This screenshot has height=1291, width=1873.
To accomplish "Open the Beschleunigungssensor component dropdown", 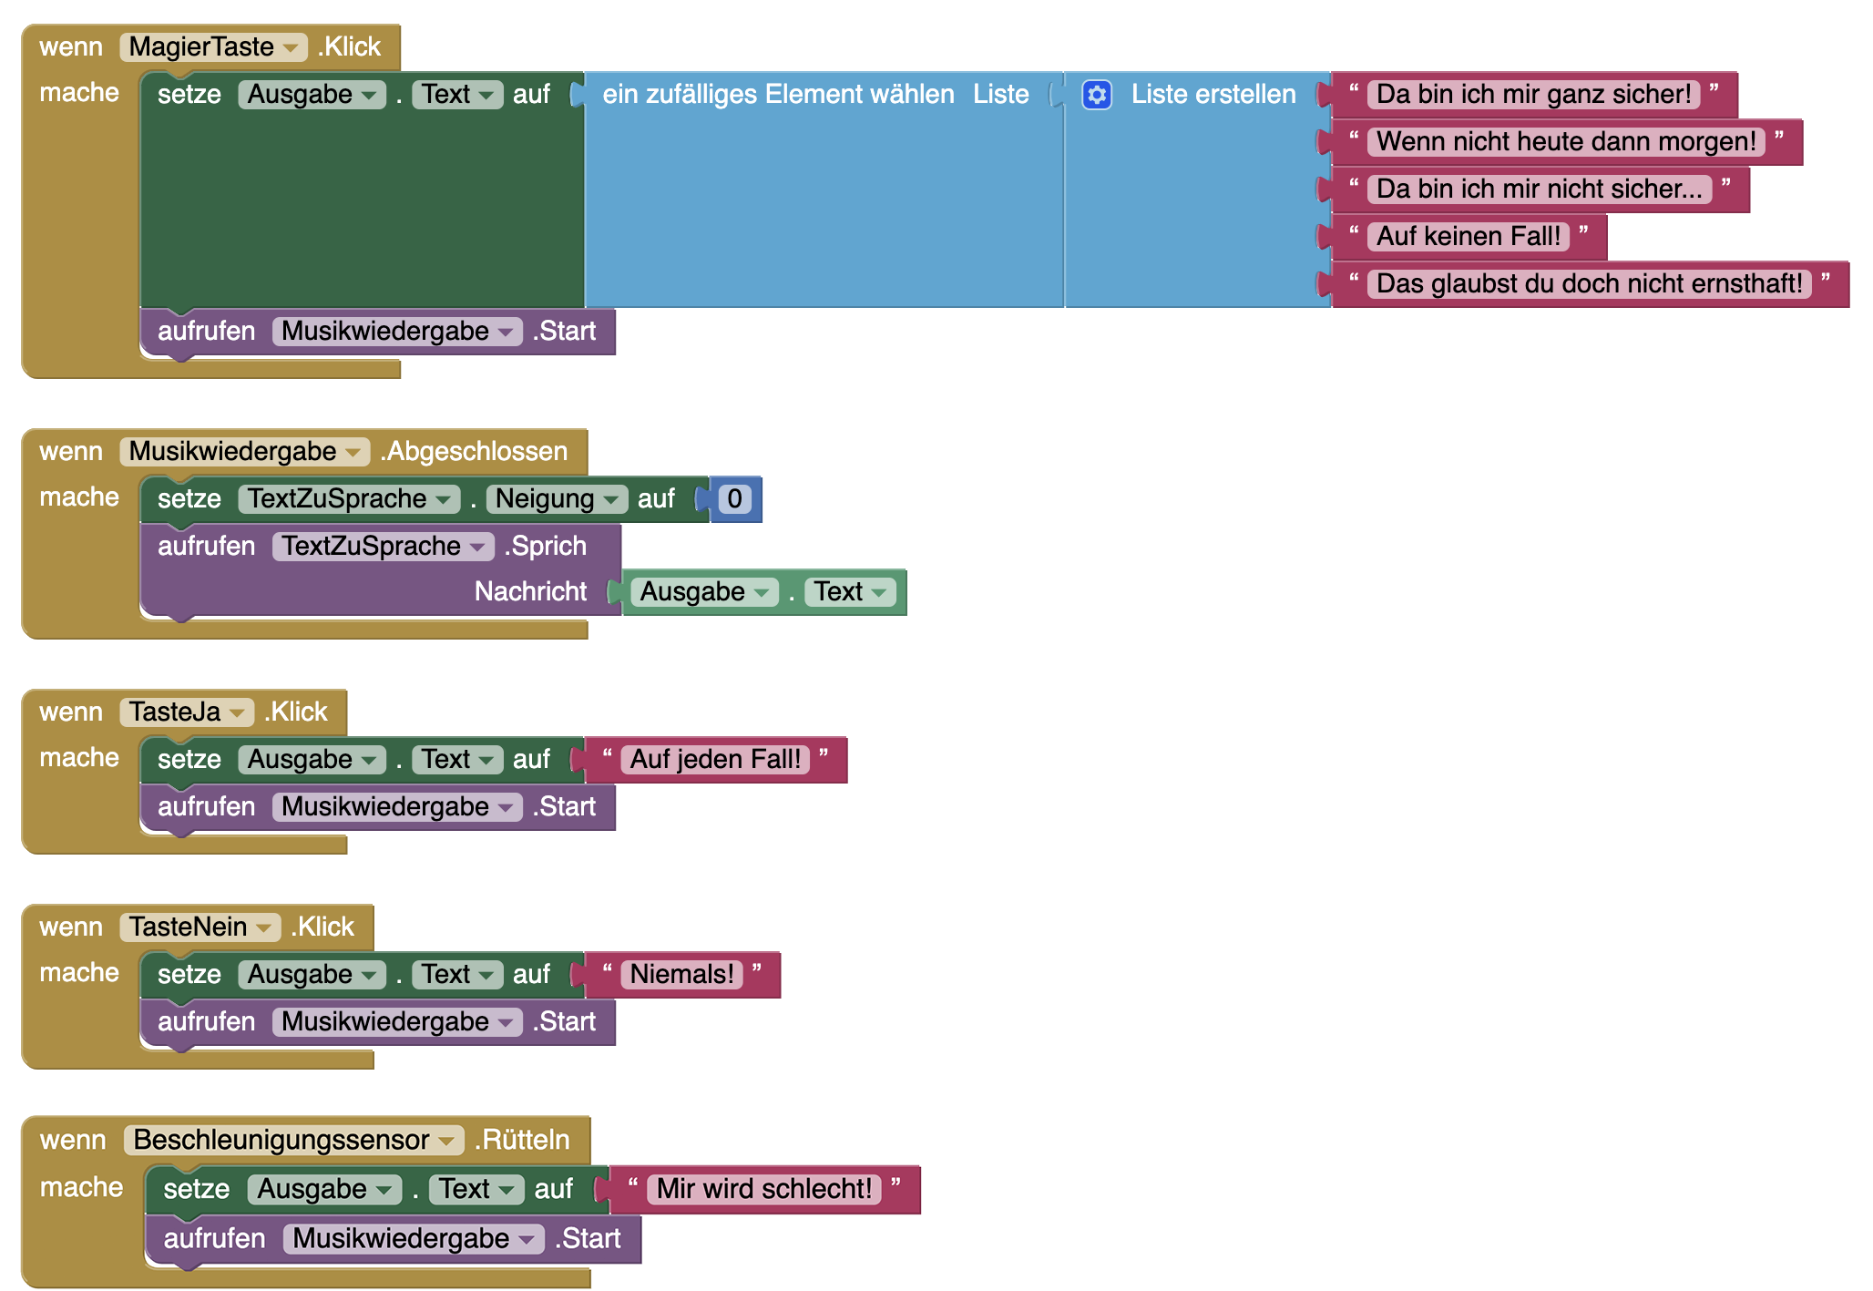I will pyautogui.click(x=446, y=1141).
